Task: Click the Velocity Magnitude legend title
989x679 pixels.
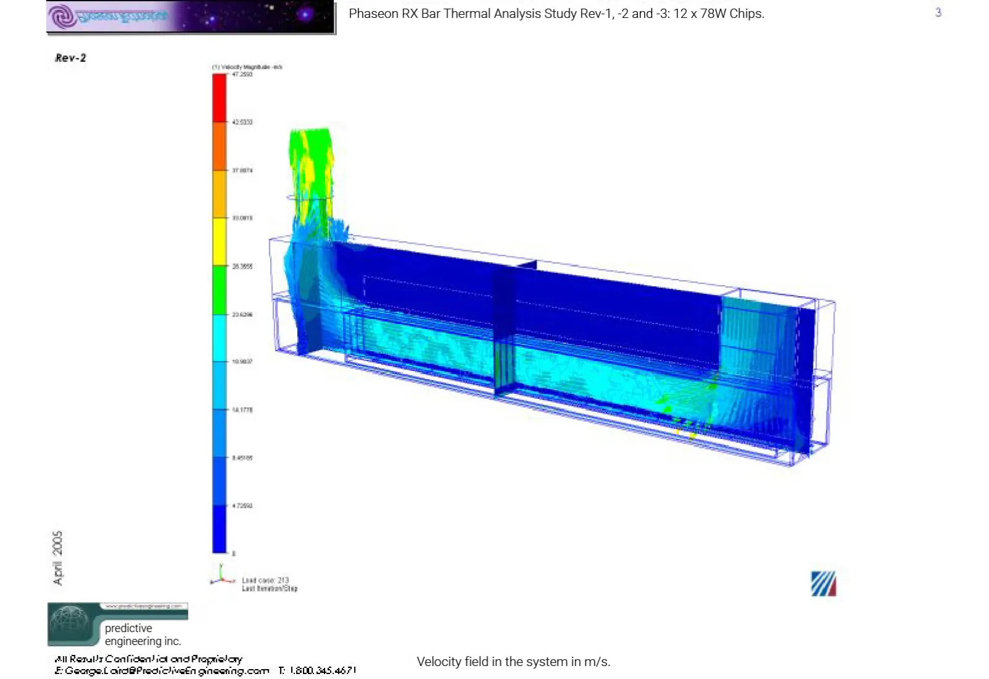Action: pos(247,67)
